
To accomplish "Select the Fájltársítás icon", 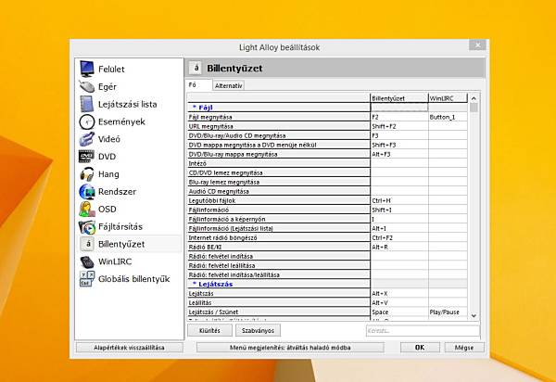I will [x=87, y=226].
